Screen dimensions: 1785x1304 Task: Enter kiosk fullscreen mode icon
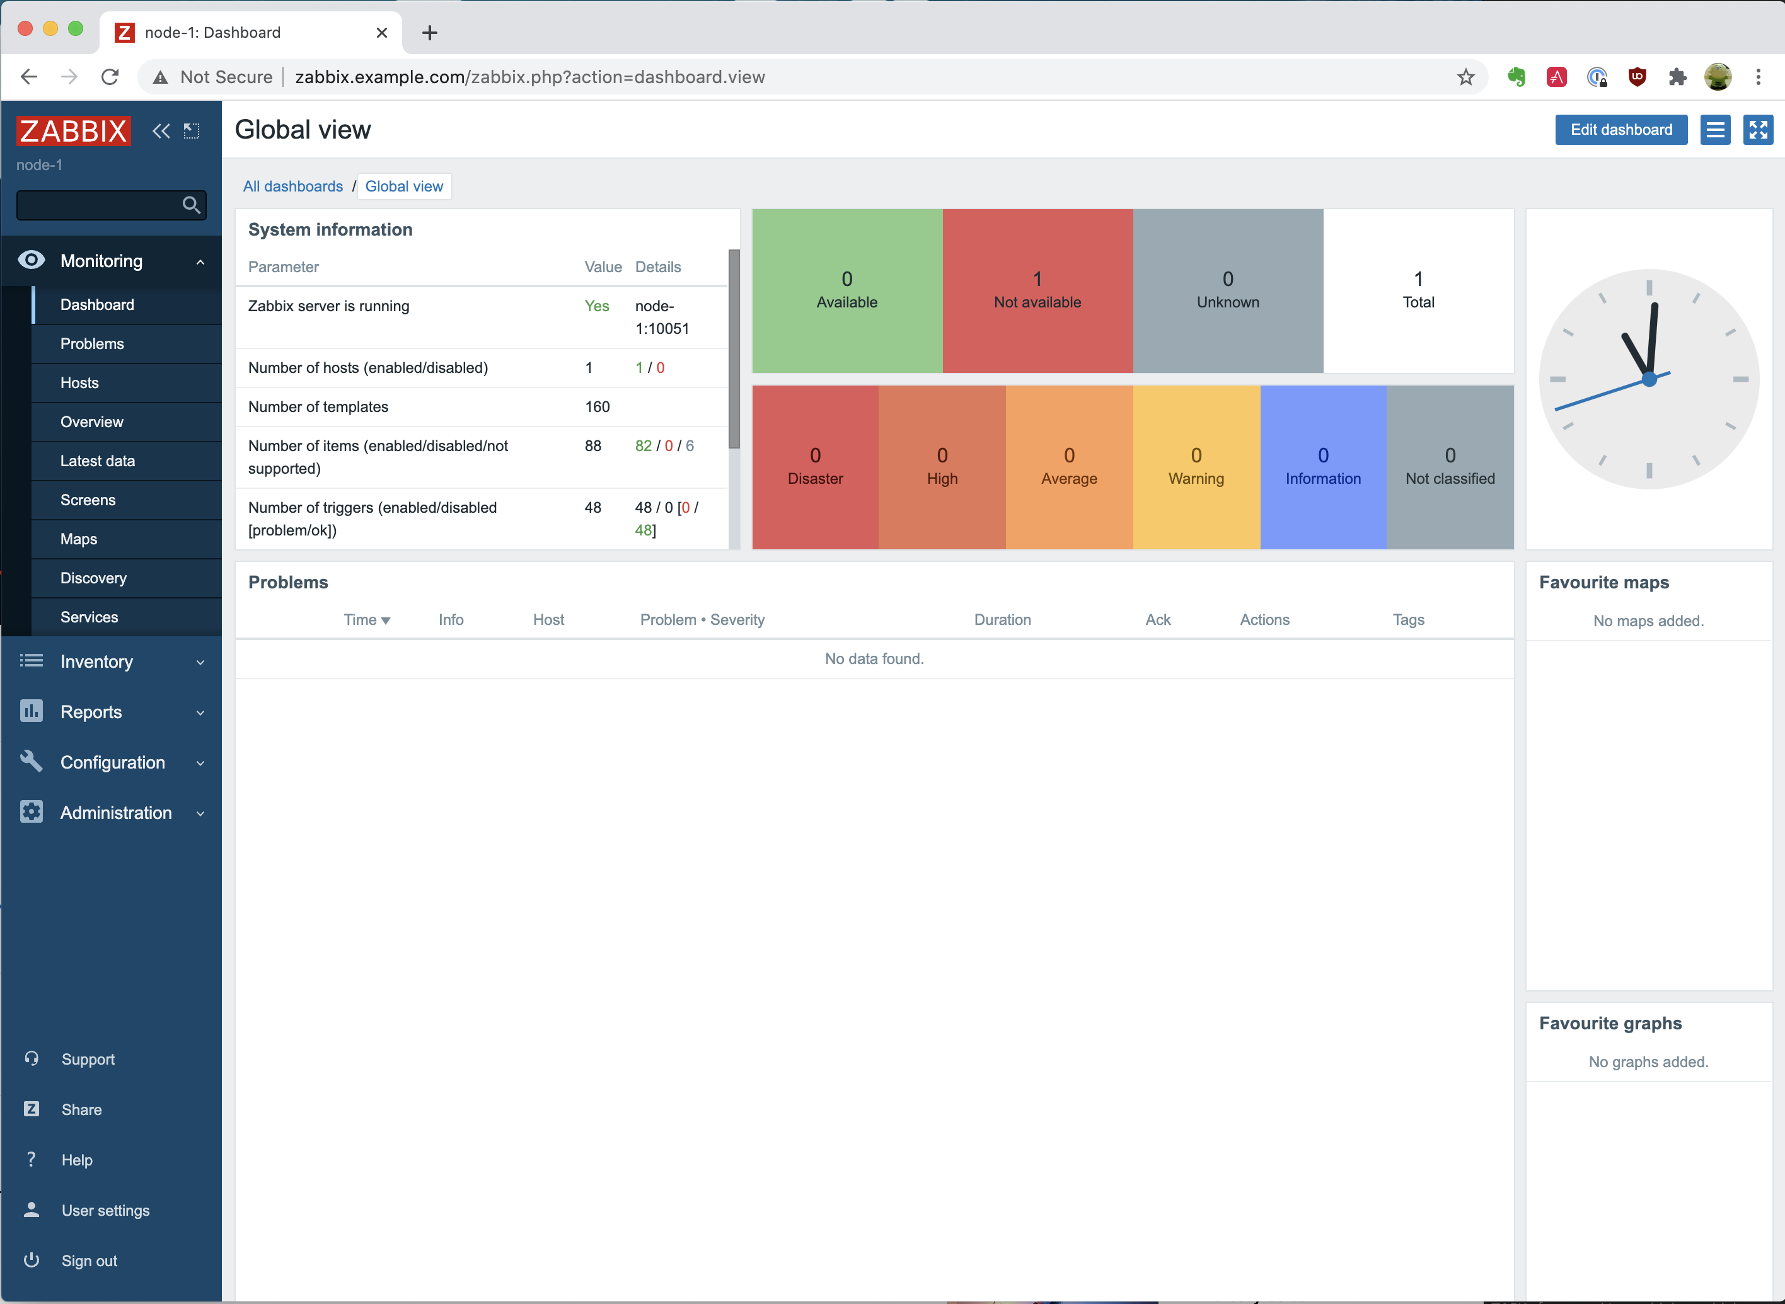1757,130
